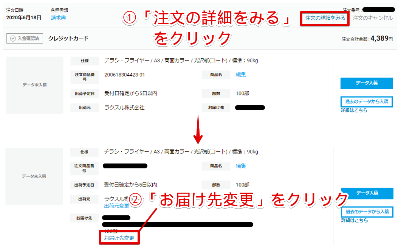The width and height of the screenshot is (401, 246).
Task: Click the 出荷元変更 link
Action: (116, 206)
